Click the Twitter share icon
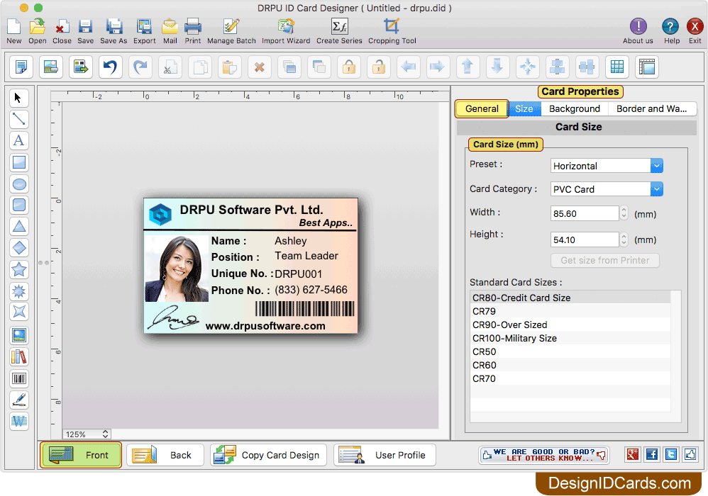The image size is (708, 496). 671,454
